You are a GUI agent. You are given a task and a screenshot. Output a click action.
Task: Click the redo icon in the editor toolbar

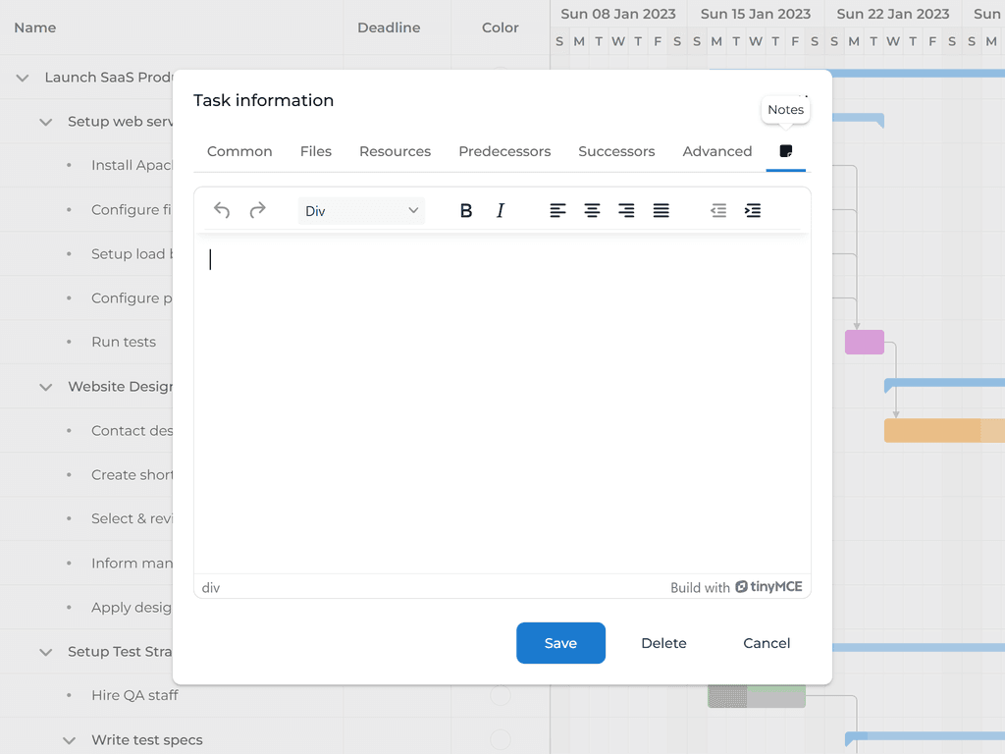click(257, 210)
